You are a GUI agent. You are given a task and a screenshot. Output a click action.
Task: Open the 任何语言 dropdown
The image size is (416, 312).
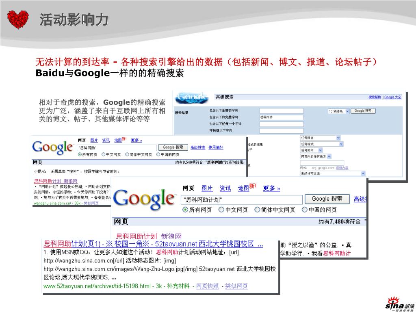coord(320,138)
